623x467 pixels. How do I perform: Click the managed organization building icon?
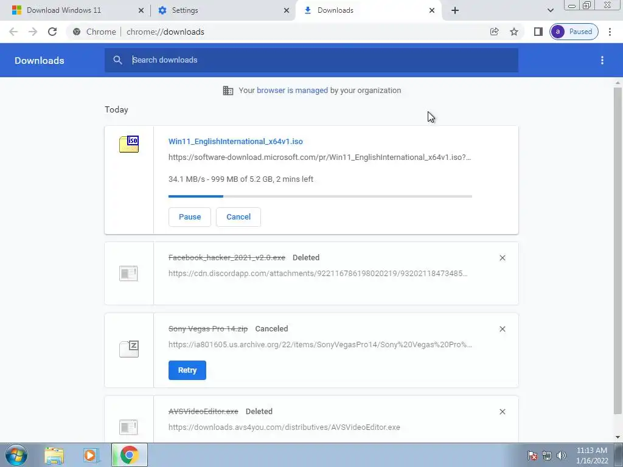coord(228,91)
